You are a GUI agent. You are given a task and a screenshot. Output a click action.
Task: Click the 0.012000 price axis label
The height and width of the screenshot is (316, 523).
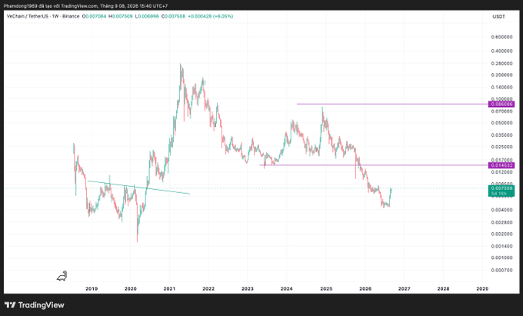coord(501,172)
